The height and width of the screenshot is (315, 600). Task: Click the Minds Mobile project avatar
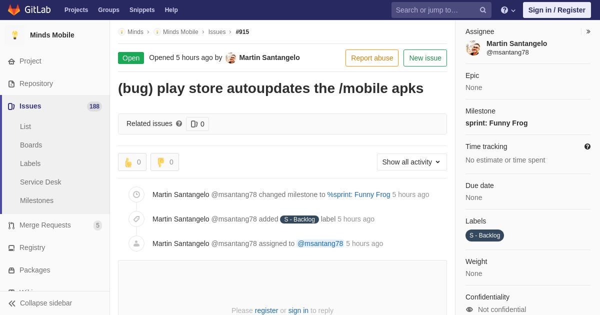[15, 35]
